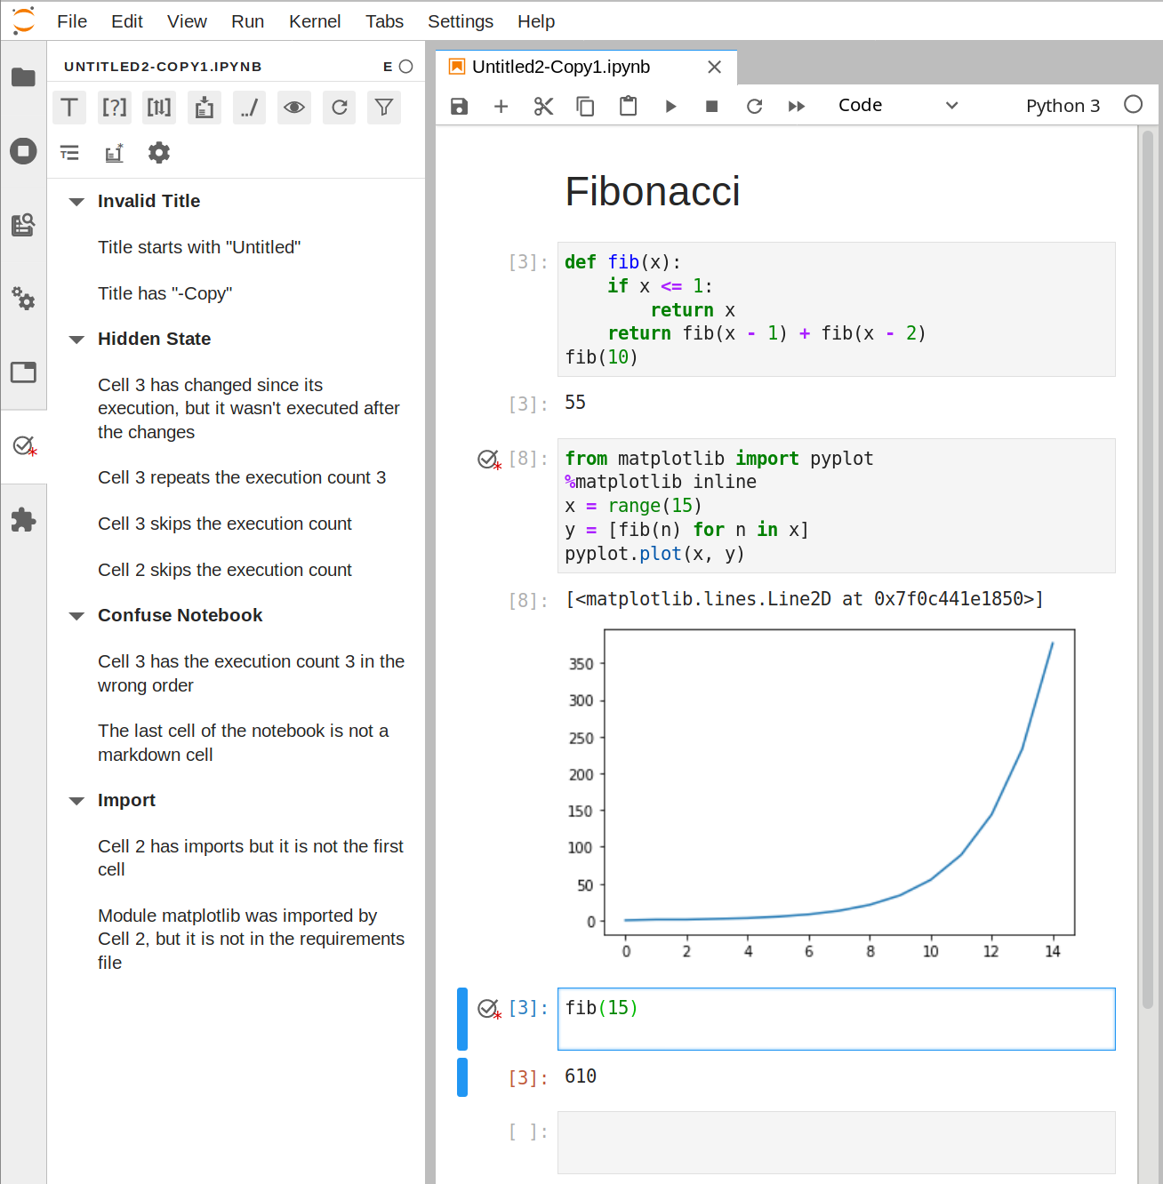This screenshot has width=1163, height=1184.
Task: Run the selected cell
Action: pos(670,107)
